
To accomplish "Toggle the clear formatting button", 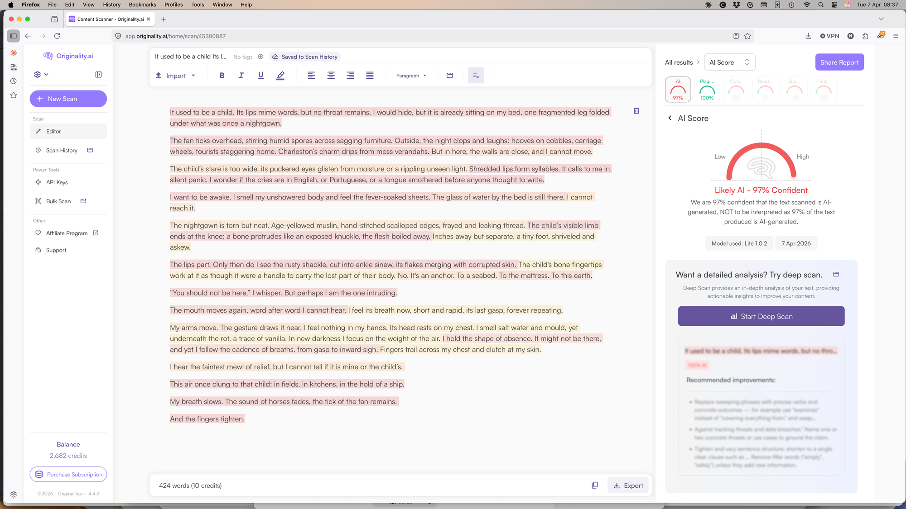I will 476,76.
